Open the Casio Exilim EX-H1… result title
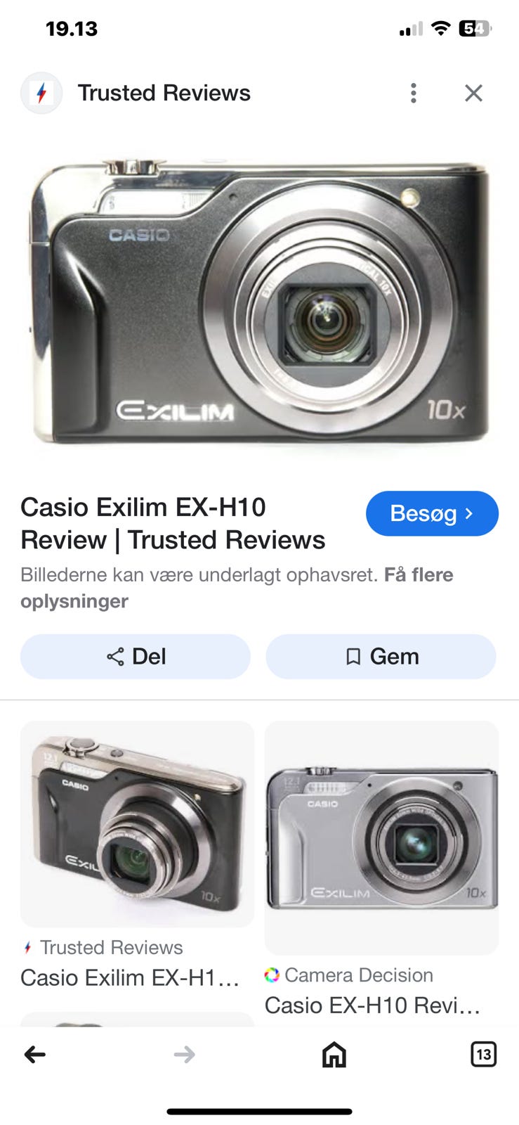 coord(130,977)
